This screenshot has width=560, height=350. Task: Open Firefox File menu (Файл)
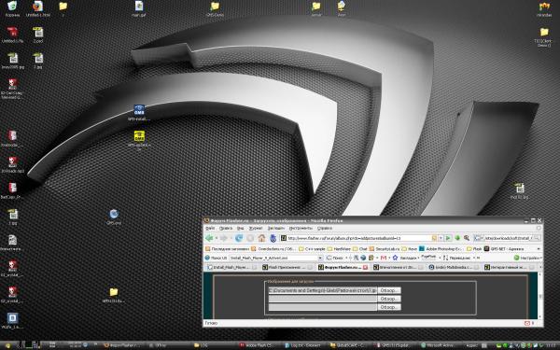(210, 228)
